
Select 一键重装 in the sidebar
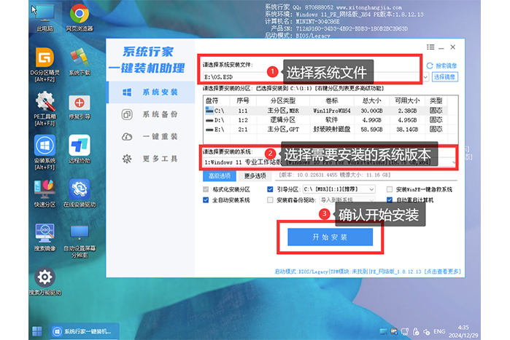(x=151, y=137)
